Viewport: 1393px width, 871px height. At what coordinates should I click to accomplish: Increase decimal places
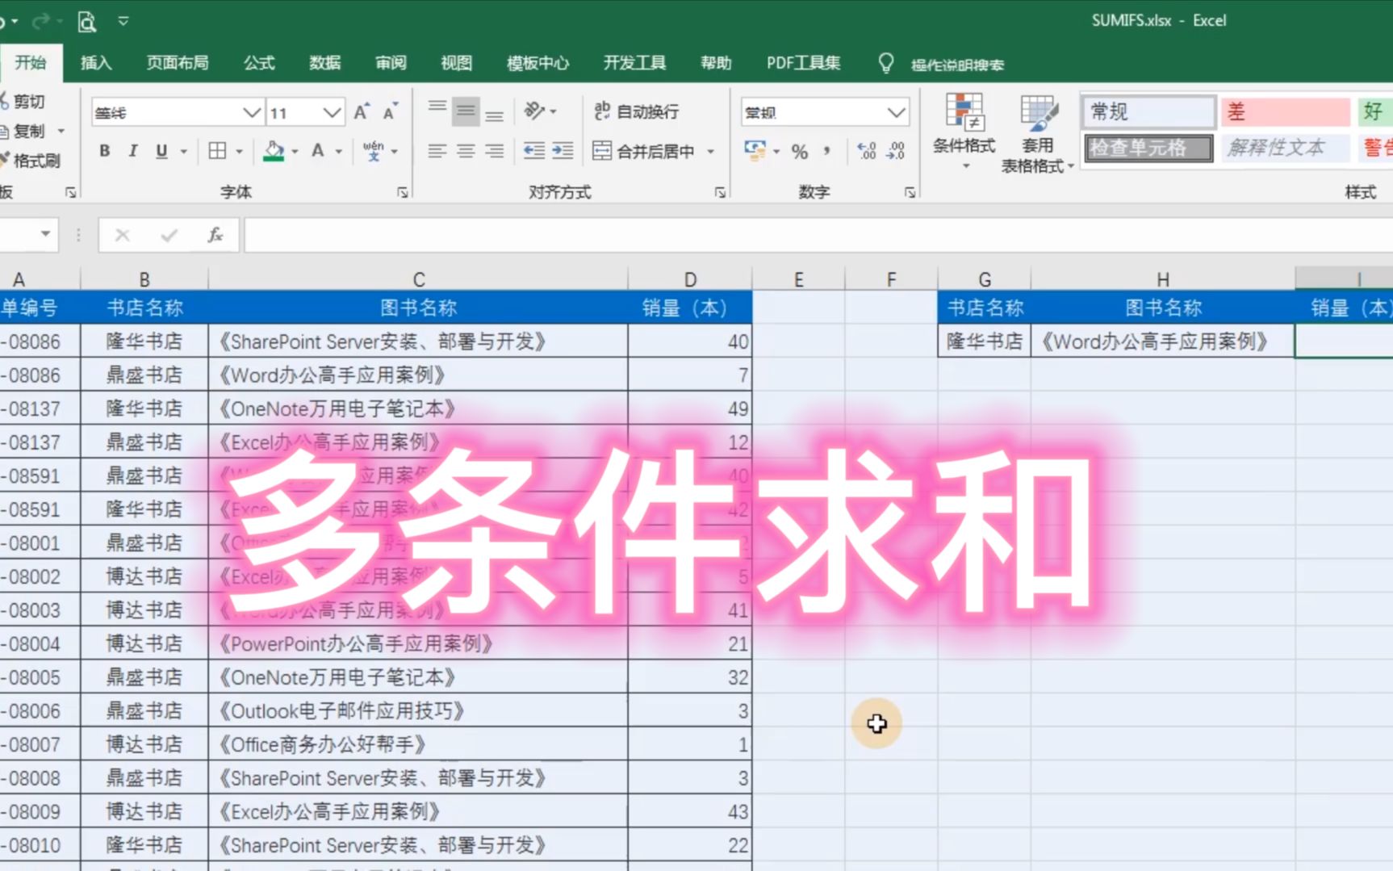[867, 151]
